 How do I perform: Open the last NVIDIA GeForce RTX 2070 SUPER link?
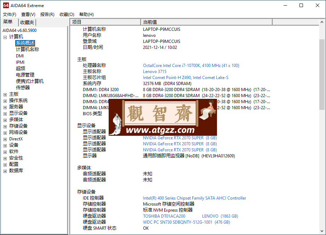coord(180,150)
